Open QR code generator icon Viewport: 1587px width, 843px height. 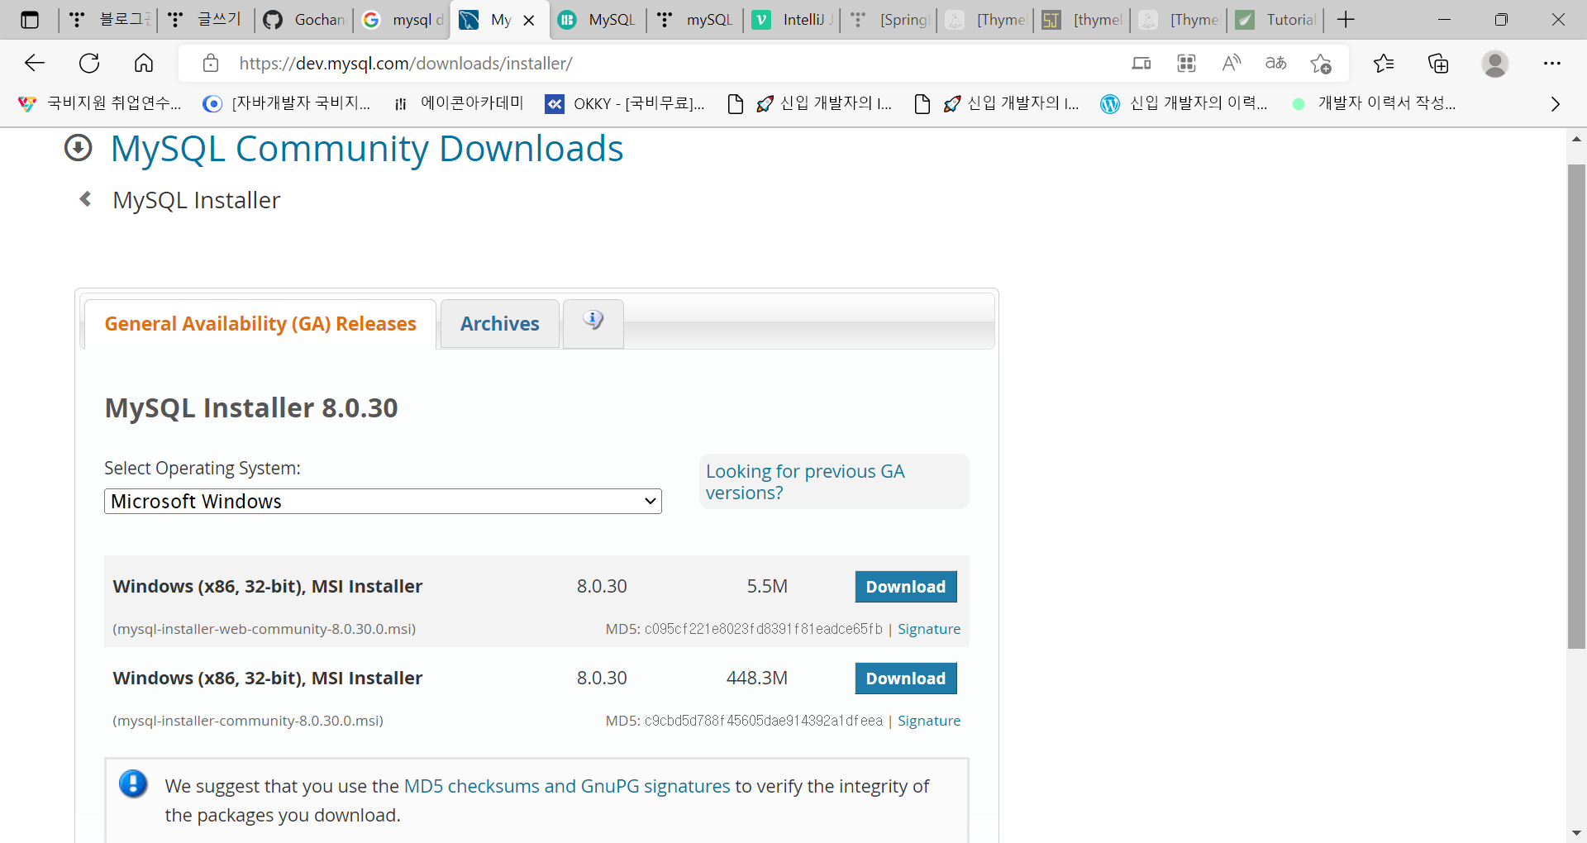[1186, 63]
